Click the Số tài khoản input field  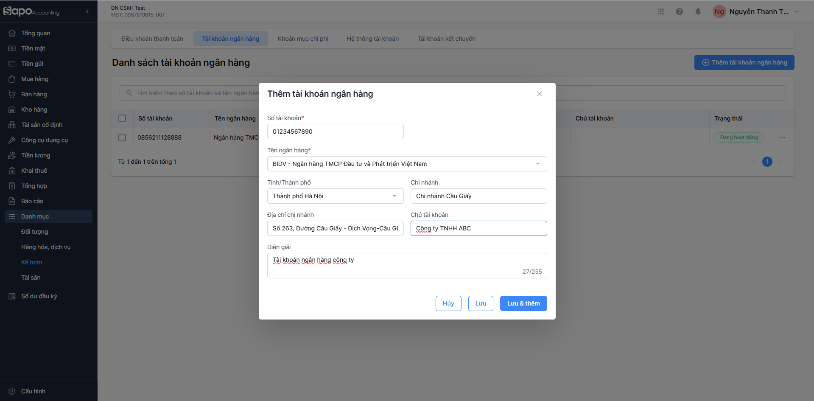(335, 132)
